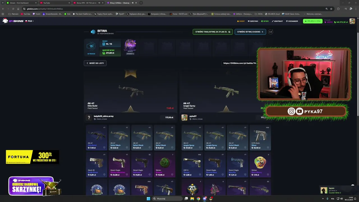Select the USP-S Torque 5,88 zł card
This screenshot has width=359, height=202.
tap(192, 165)
